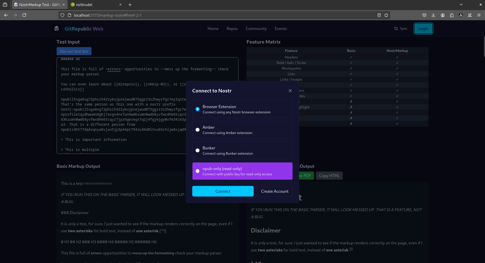Click the Disclaimer heading in NostrMarkup output

265,231
